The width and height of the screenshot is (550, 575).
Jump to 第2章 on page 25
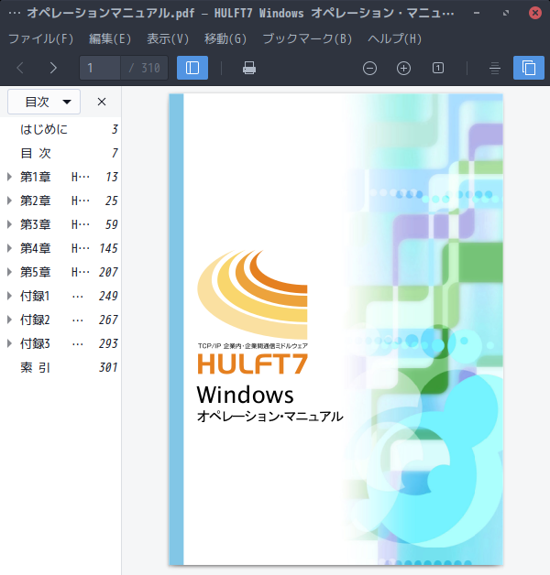coord(60,201)
